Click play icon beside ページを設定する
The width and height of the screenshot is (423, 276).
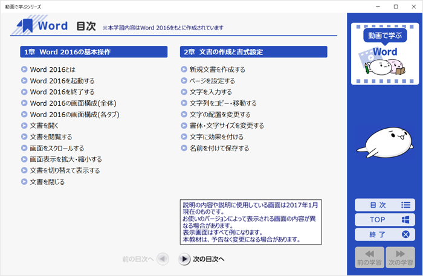pyautogui.click(x=184, y=80)
